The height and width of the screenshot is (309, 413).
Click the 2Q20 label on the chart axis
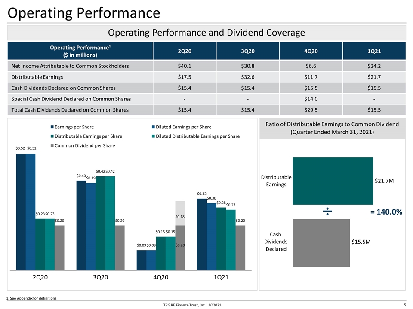tap(40, 277)
